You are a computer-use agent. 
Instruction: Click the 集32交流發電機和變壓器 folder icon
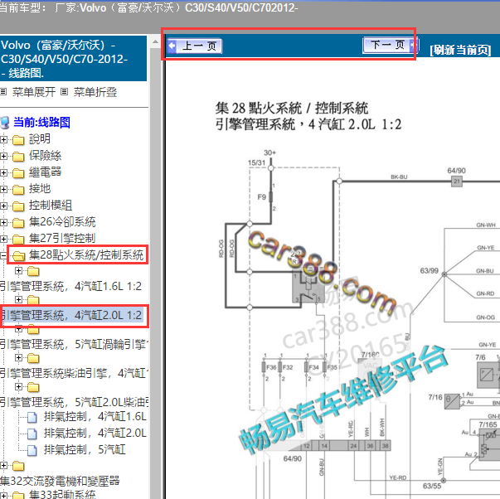point(18,467)
